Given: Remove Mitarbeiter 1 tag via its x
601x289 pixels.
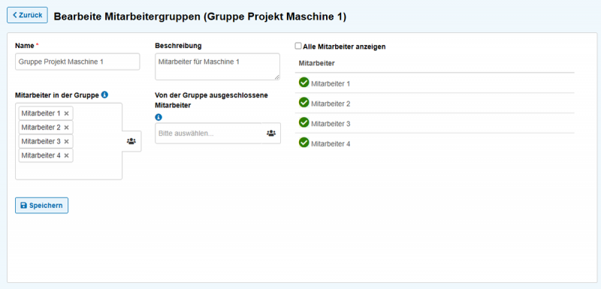Looking at the screenshot, I should 66,113.
